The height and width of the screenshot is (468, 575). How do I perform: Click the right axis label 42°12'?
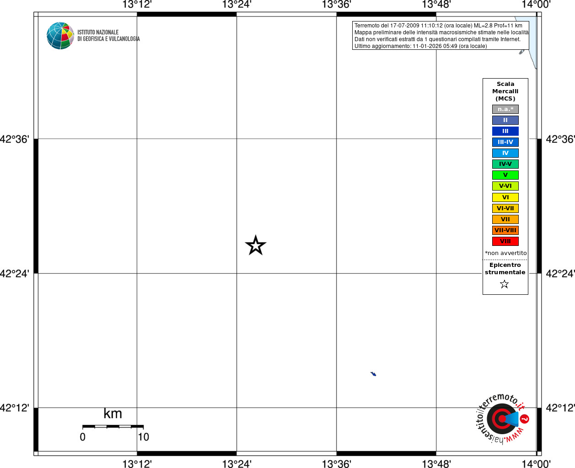tap(560, 408)
